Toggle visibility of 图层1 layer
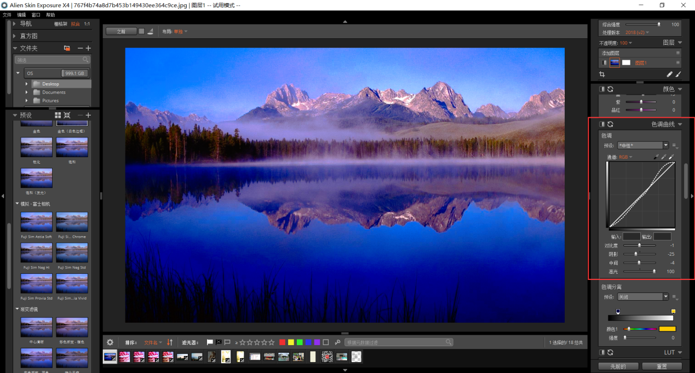Screen dimensions: 695x373 point(605,63)
